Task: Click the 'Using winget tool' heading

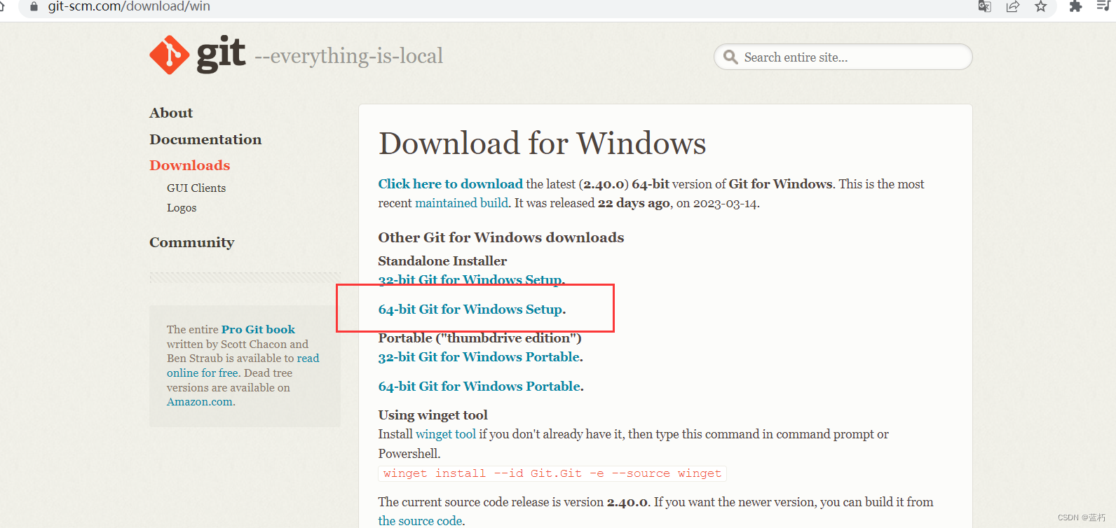Action: pyautogui.click(x=433, y=415)
